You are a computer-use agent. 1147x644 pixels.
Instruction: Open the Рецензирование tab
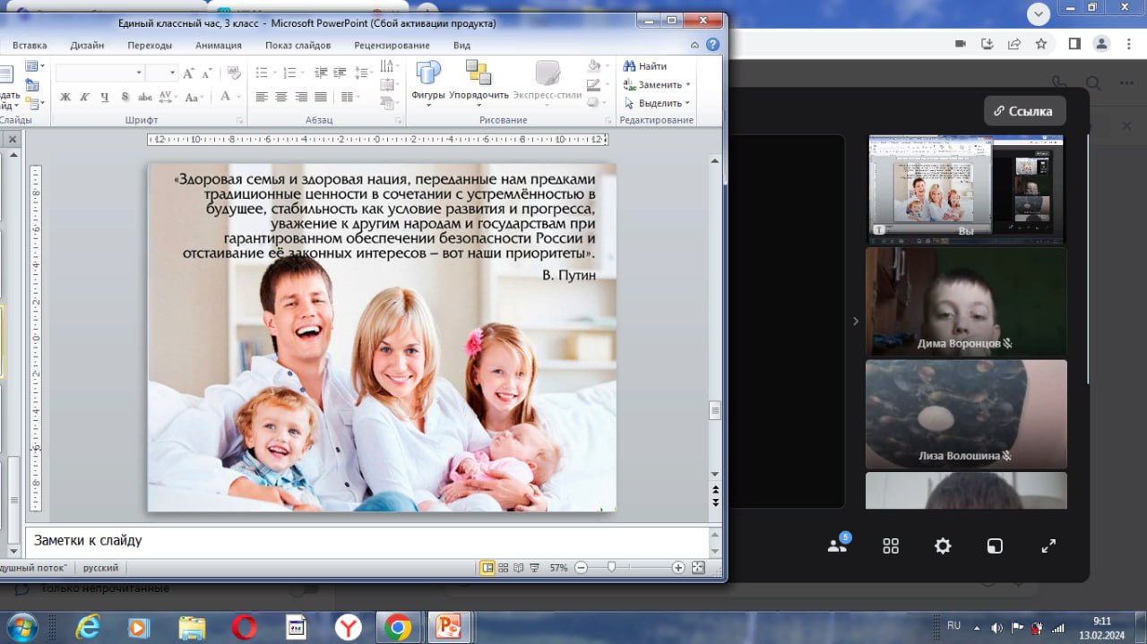click(392, 46)
